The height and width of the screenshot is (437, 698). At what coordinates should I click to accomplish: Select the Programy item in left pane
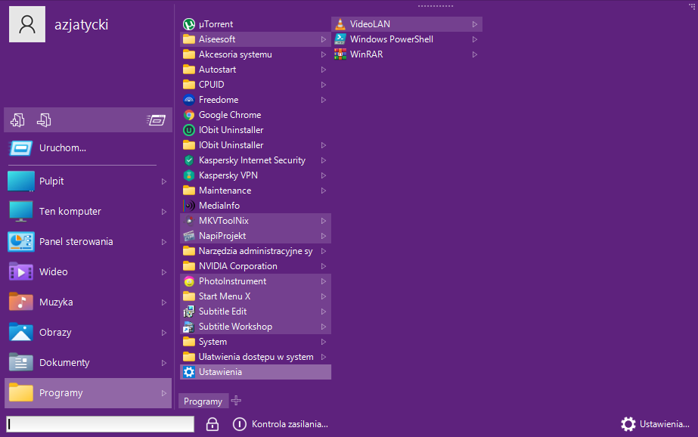88,393
